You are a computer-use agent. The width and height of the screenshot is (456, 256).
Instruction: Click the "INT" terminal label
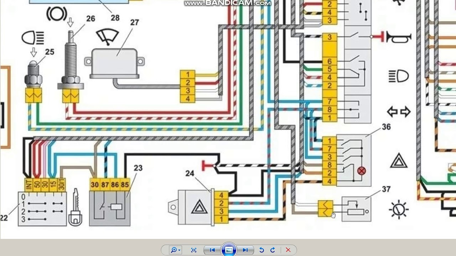[28, 185]
